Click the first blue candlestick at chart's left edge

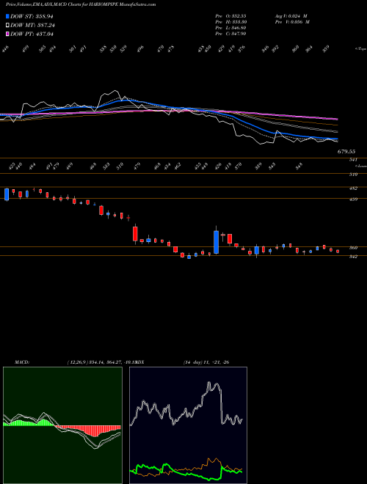[x=7, y=194]
